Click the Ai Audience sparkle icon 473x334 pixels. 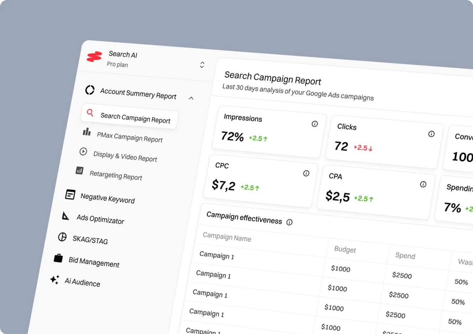[54, 280]
